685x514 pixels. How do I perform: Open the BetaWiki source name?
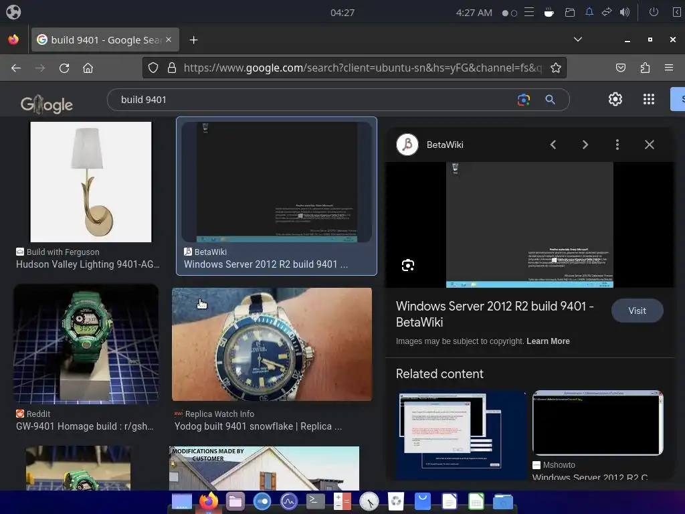click(445, 145)
